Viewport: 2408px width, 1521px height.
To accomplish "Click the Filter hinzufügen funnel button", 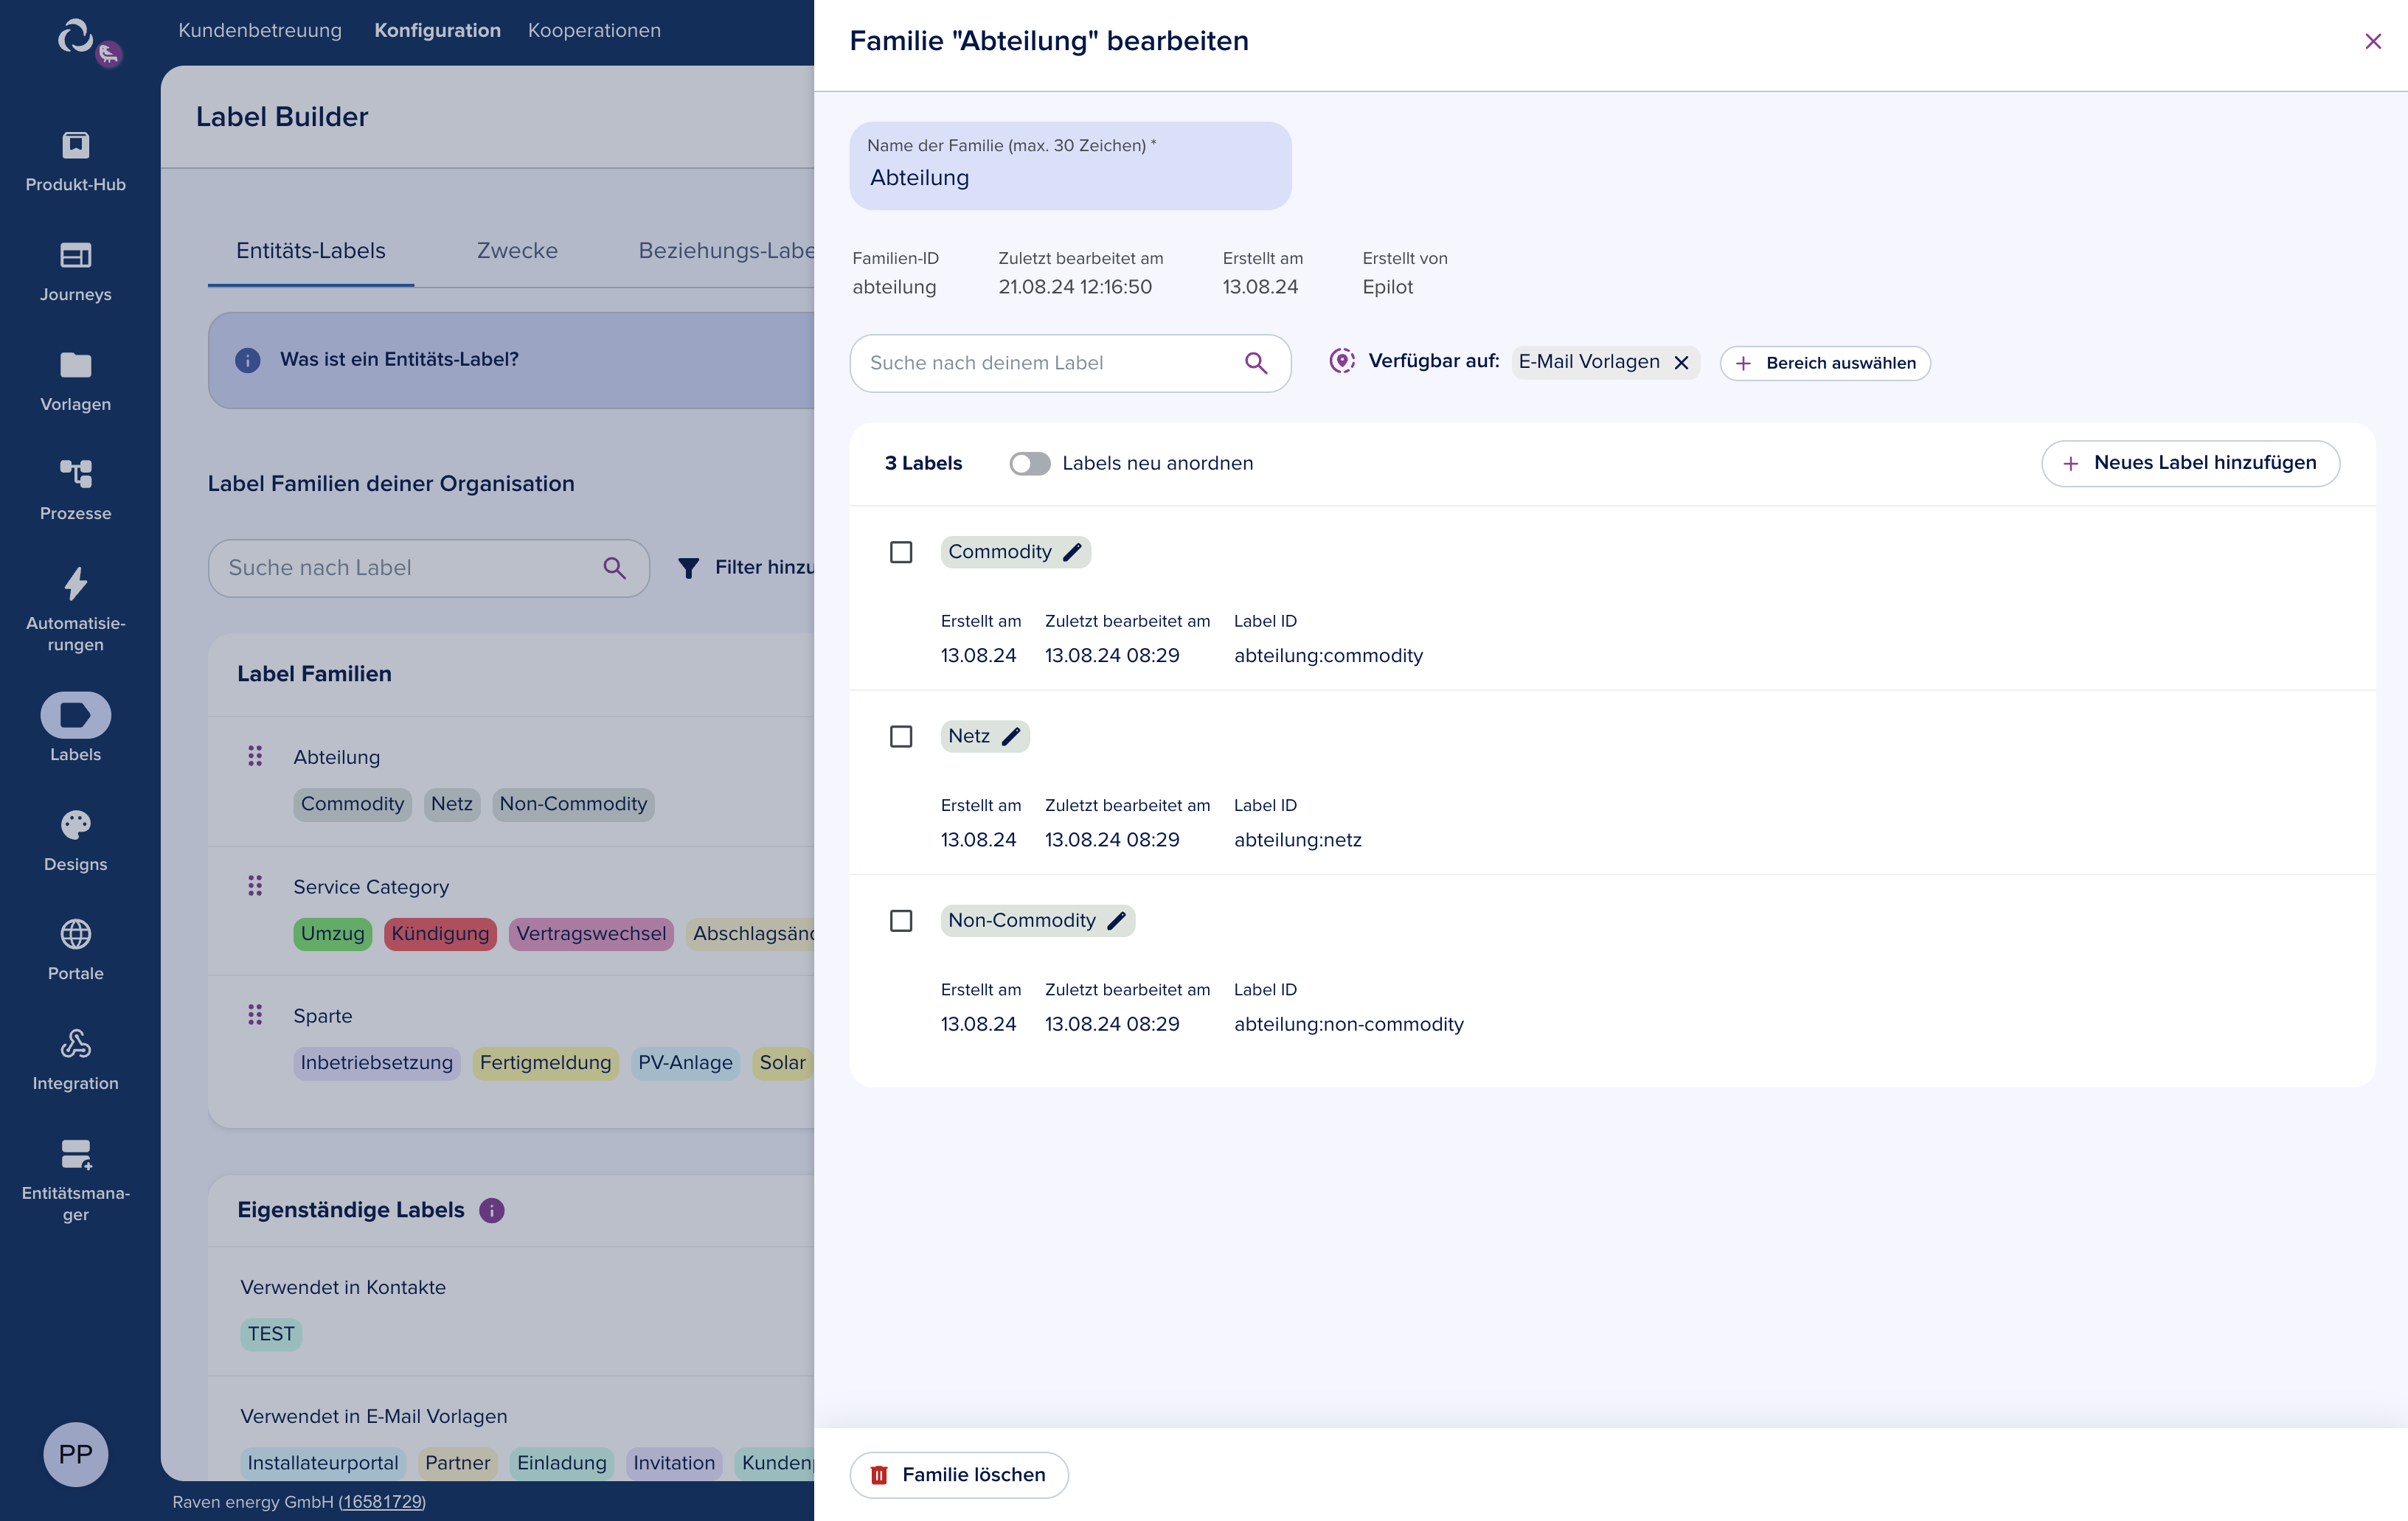I will (746, 568).
